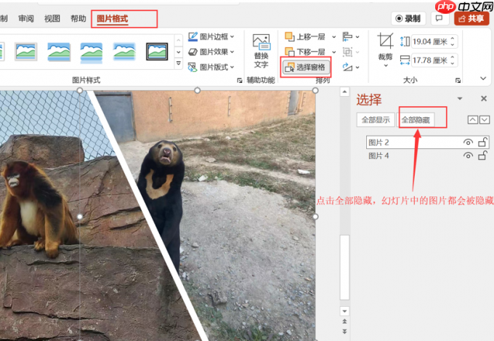The width and height of the screenshot is (494, 341).
Task: Collapse the ribbon with the chevron
Action: (483, 79)
